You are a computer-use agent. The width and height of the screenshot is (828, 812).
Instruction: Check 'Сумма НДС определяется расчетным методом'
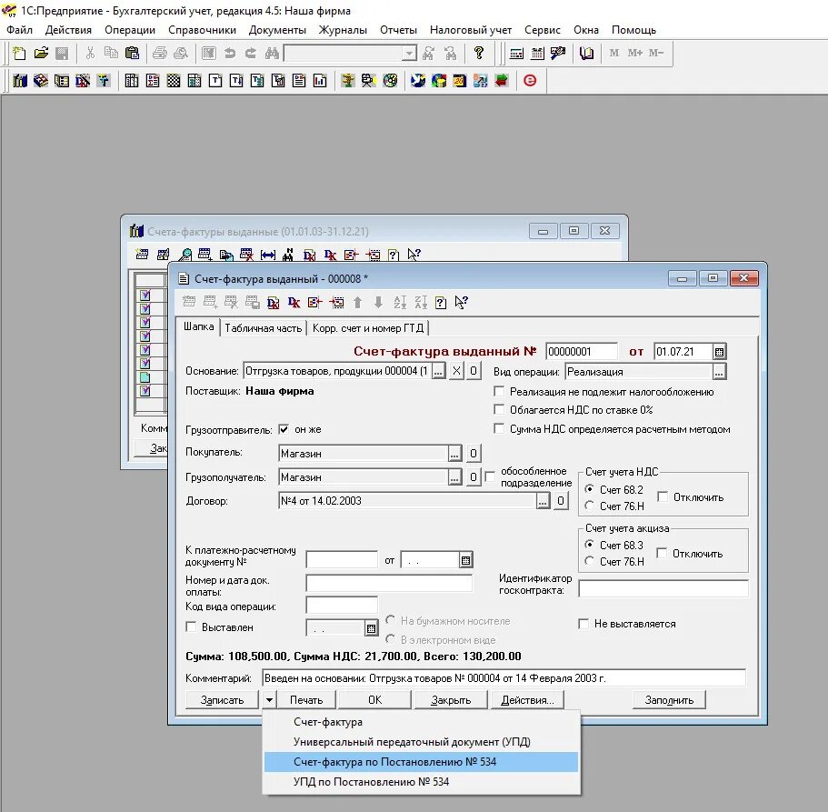(x=499, y=428)
